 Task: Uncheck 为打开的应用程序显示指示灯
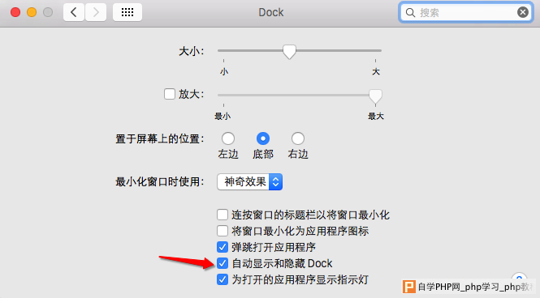(x=222, y=279)
